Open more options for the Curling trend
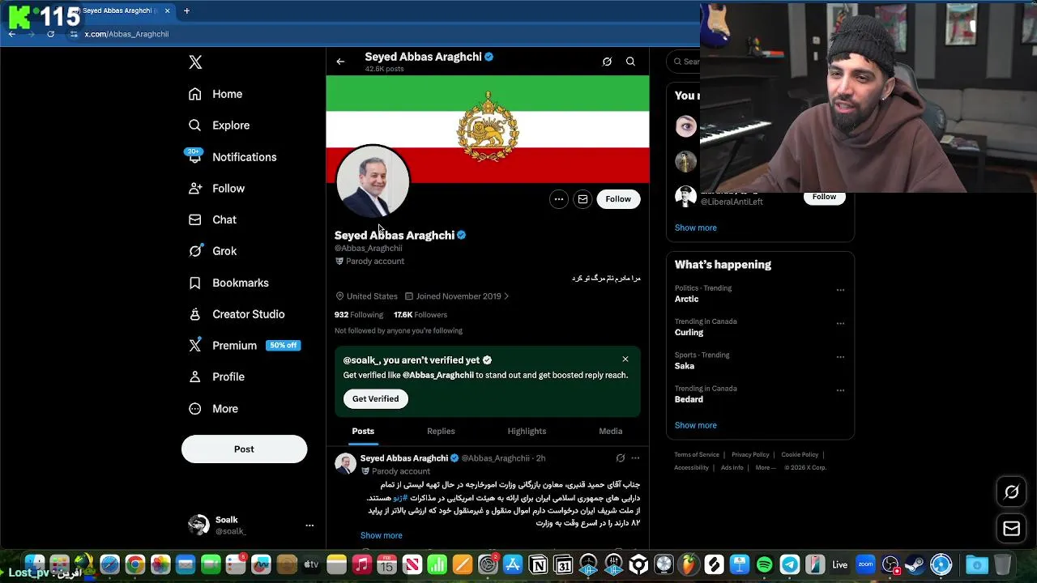 840,323
